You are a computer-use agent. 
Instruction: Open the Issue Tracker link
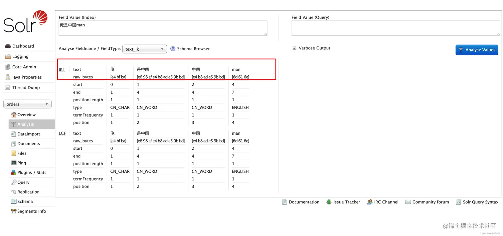[347, 202]
